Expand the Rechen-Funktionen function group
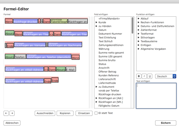The width and height of the screenshot is (179, 128). [x=139, y=22]
